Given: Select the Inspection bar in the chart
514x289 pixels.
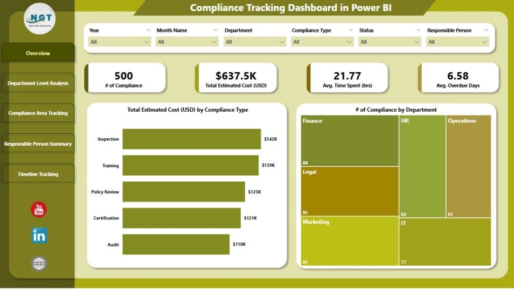Looking at the screenshot, I should coord(191,139).
